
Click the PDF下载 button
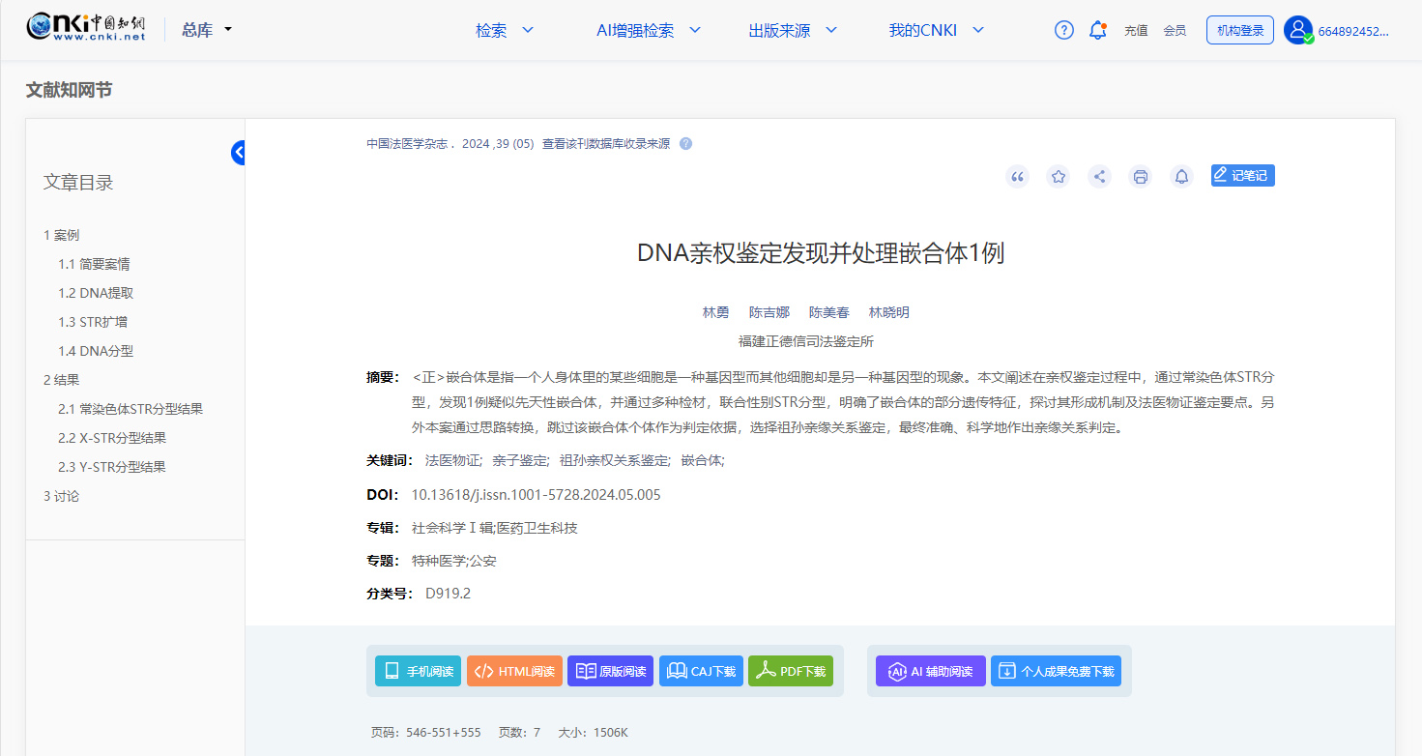(x=791, y=671)
